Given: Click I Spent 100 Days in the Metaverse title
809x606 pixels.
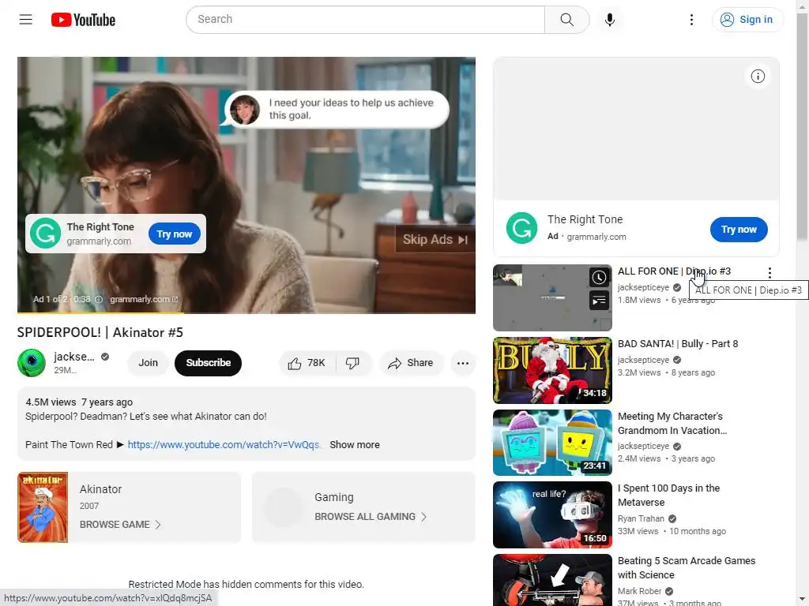Looking at the screenshot, I should tap(668, 496).
